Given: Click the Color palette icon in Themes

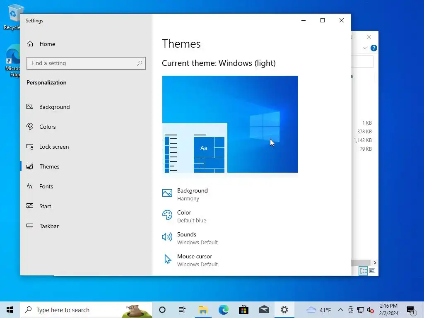Looking at the screenshot, I should (167, 215).
